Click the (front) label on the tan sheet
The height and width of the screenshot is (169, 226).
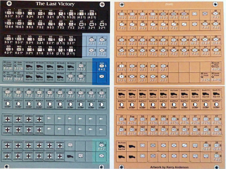(x=169, y=4)
